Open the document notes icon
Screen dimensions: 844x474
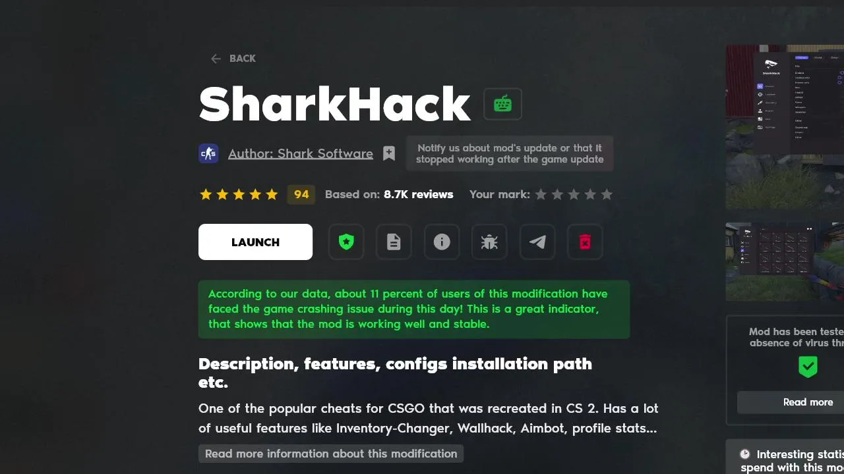tap(394, 242)
